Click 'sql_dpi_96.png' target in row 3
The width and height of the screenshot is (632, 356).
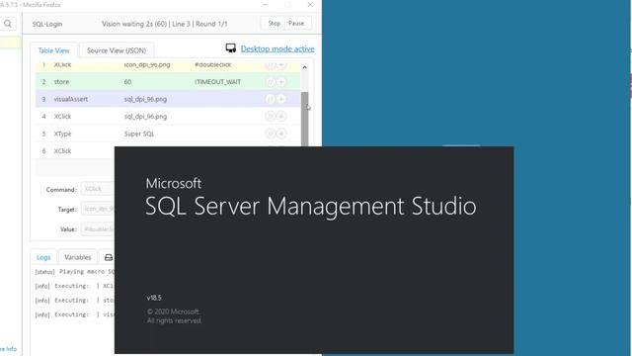click(x=145, y=99)
